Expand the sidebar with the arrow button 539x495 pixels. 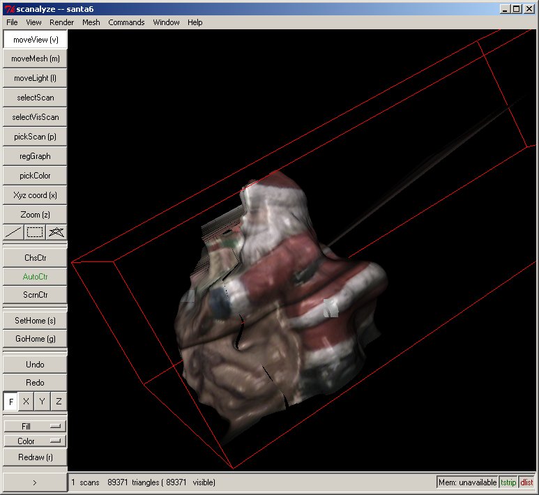[x=35, y=482]
